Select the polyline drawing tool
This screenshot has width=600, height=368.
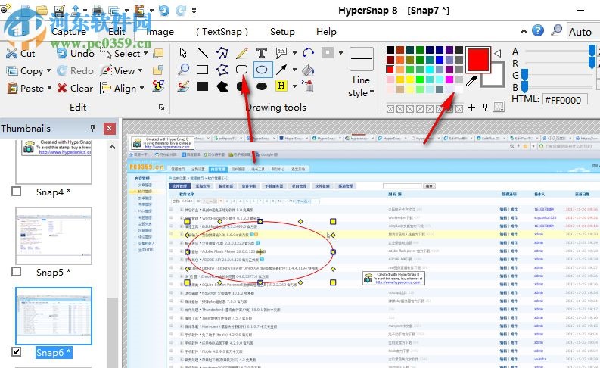coord(222,52)
